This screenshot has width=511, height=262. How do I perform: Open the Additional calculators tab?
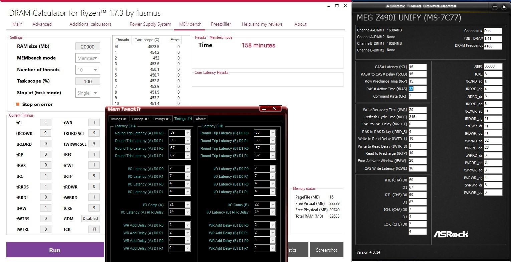(90, 24)
